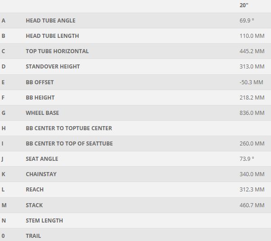Click the 69.9 ° head tube angle value

pos(247,21)
